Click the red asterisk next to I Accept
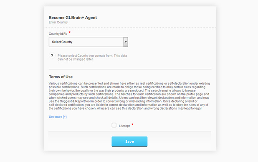Image resolution: width=258 pixels, height=162 pixels. [132, 124]
